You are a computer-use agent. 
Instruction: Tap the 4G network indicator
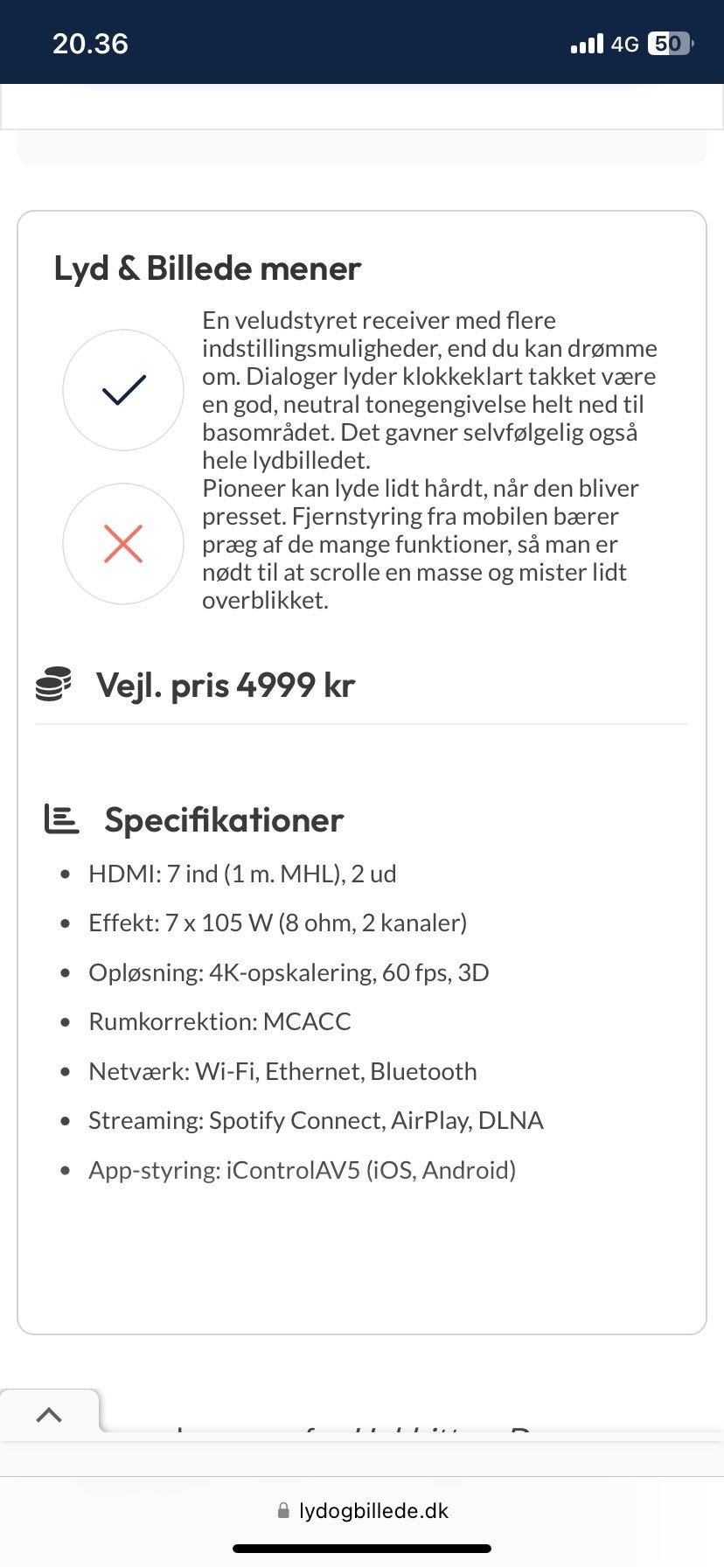(x=623, y=43)
